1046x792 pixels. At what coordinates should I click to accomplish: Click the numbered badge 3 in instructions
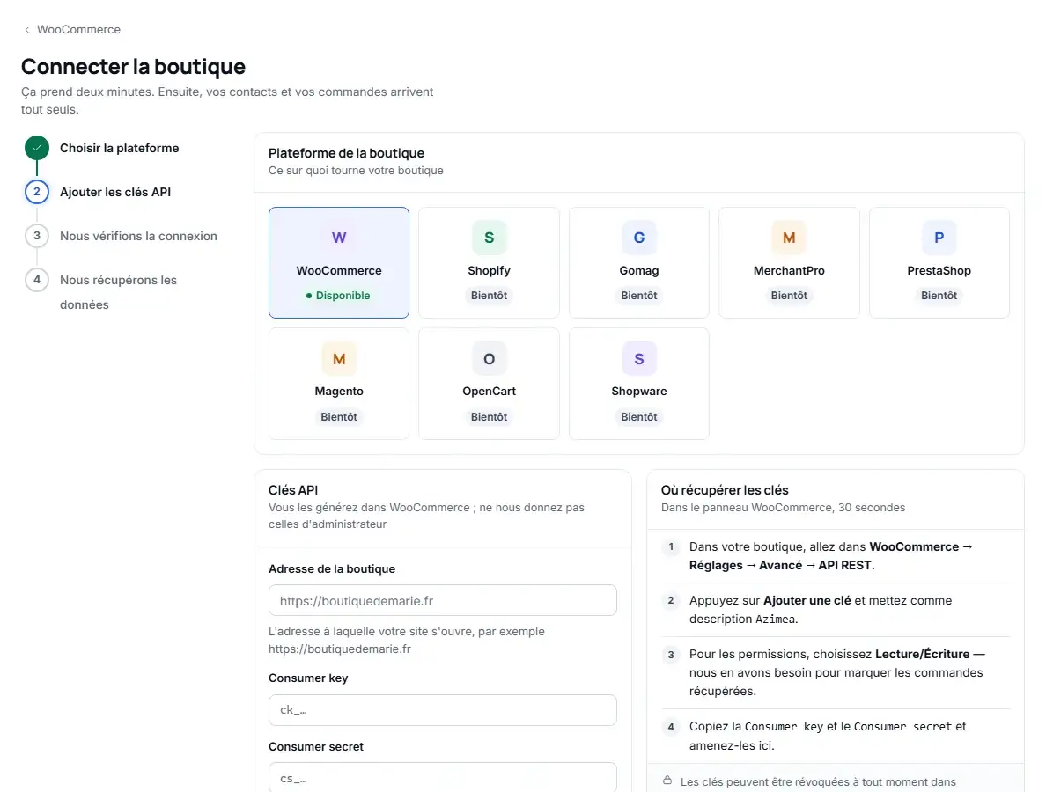point(671,655)
